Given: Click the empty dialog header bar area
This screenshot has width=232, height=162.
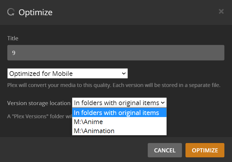Looking at the screenshot, I should [x=132, y=12].
